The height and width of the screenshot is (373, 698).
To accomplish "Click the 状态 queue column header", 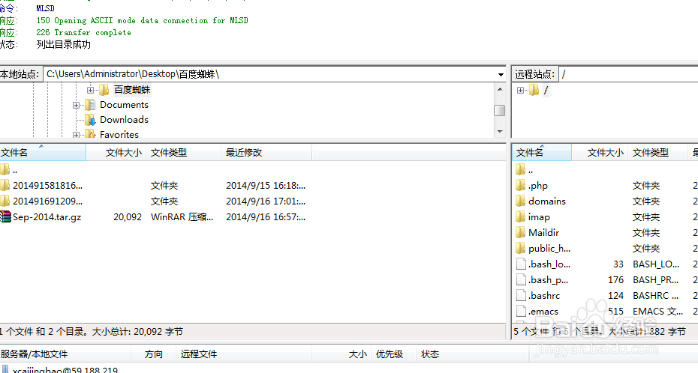I will 473,354.
